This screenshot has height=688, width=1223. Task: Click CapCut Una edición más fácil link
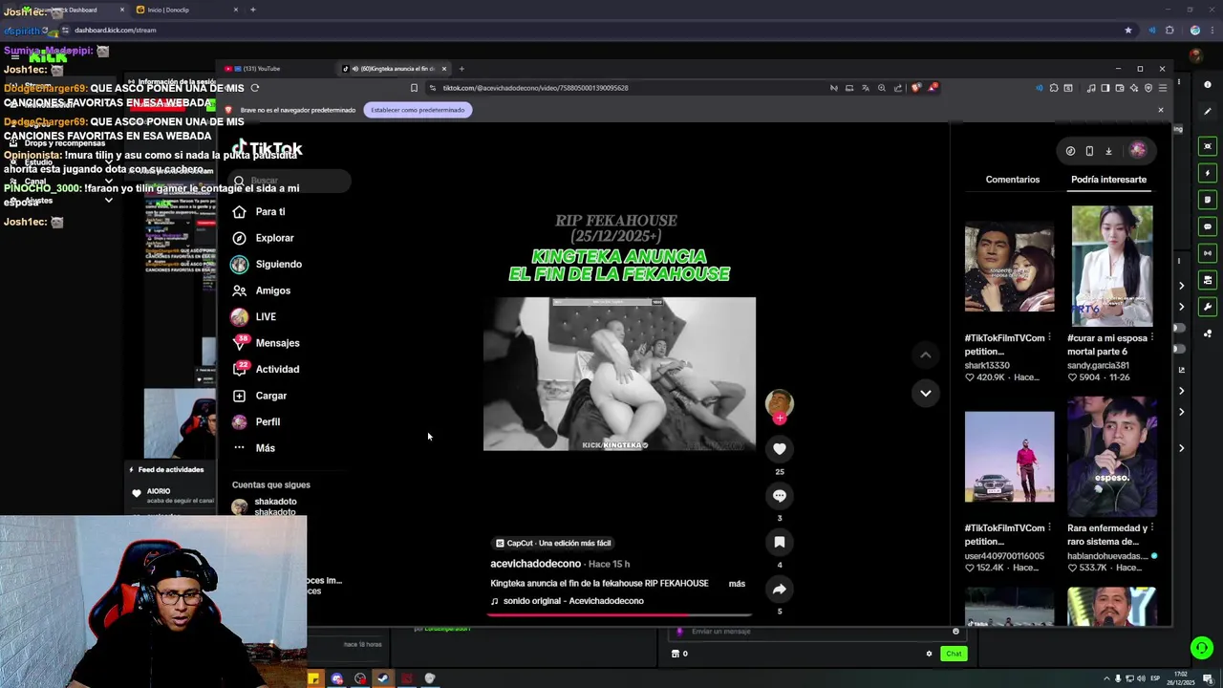click(553, 543)
